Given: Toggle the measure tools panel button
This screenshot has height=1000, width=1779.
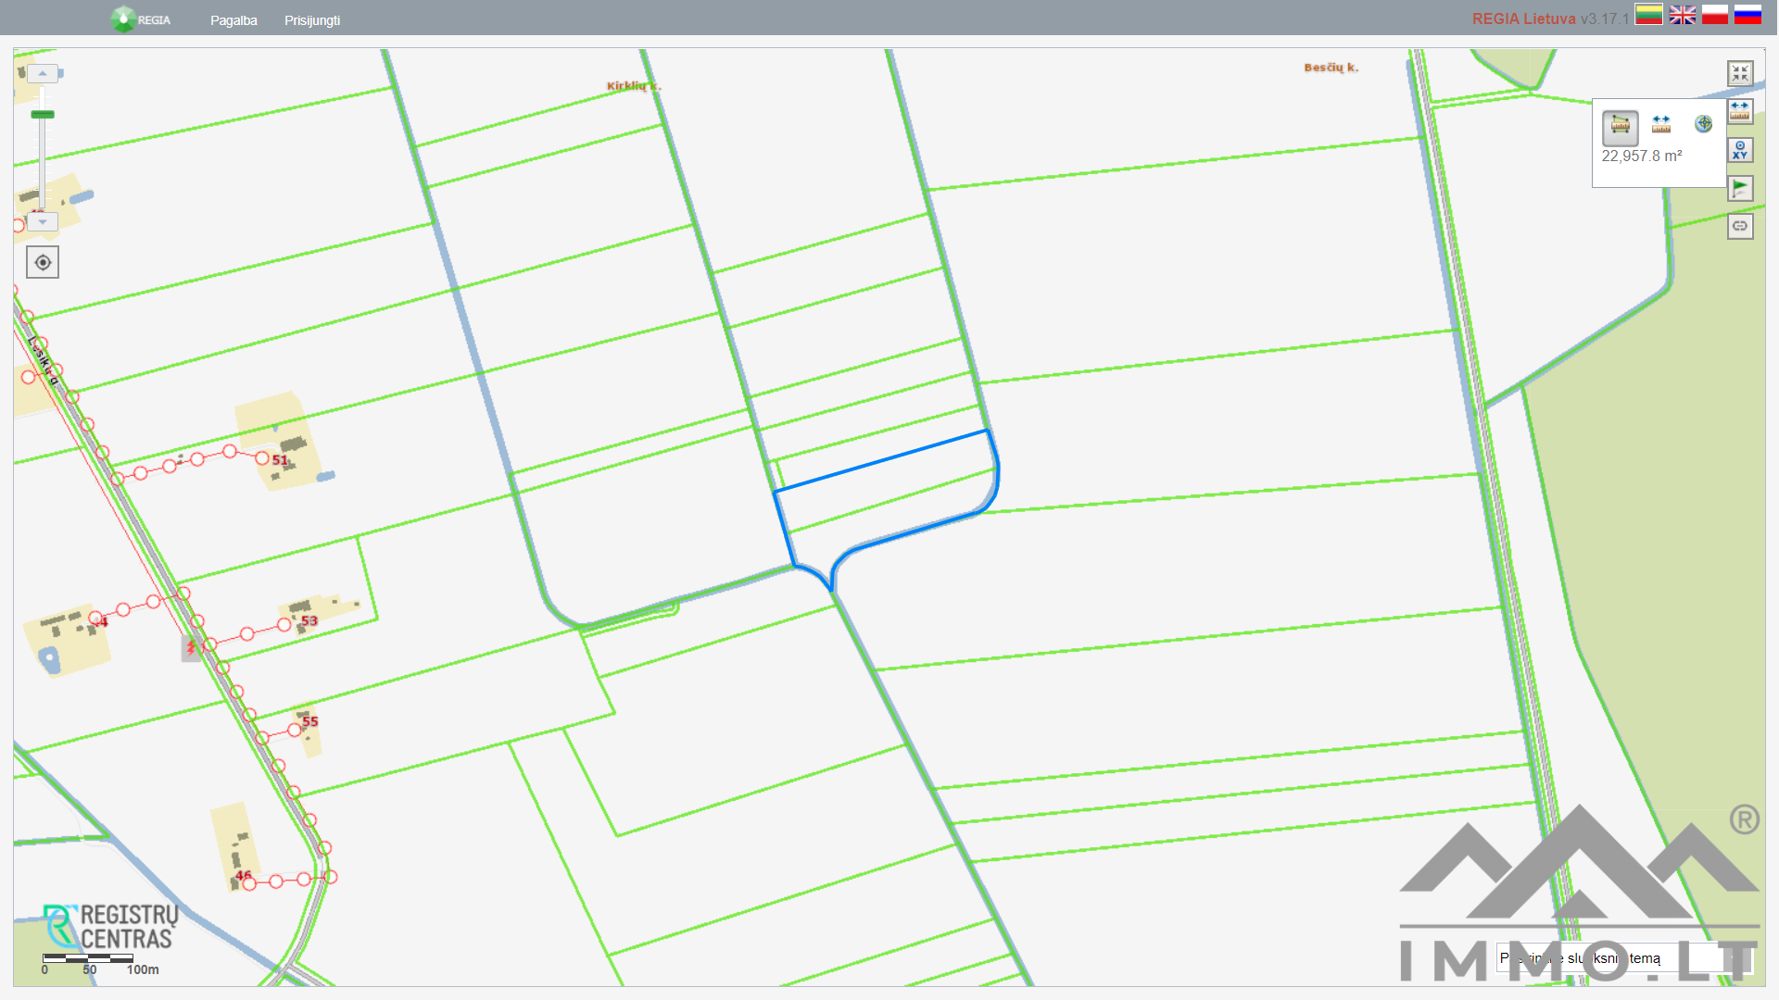Looking at the screenshot, I should (x=1739, y=111).
